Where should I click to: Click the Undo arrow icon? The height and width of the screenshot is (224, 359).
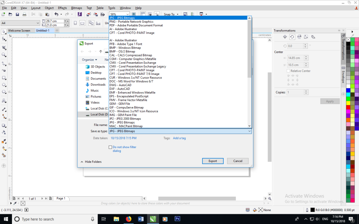(x=56, y=14)
